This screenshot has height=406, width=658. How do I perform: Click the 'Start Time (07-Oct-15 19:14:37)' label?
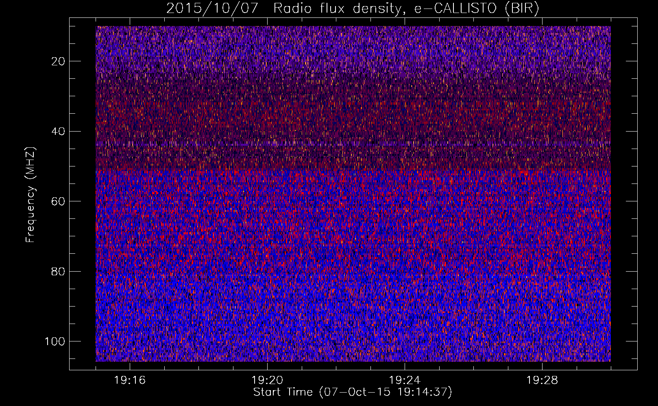pyautogui.click(x=353, y=392)
